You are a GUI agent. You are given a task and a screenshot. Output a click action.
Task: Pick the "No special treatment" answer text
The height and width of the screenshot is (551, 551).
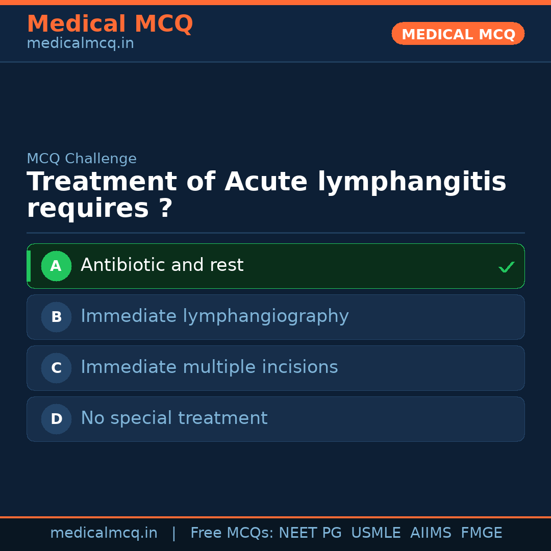click(174, 418)
